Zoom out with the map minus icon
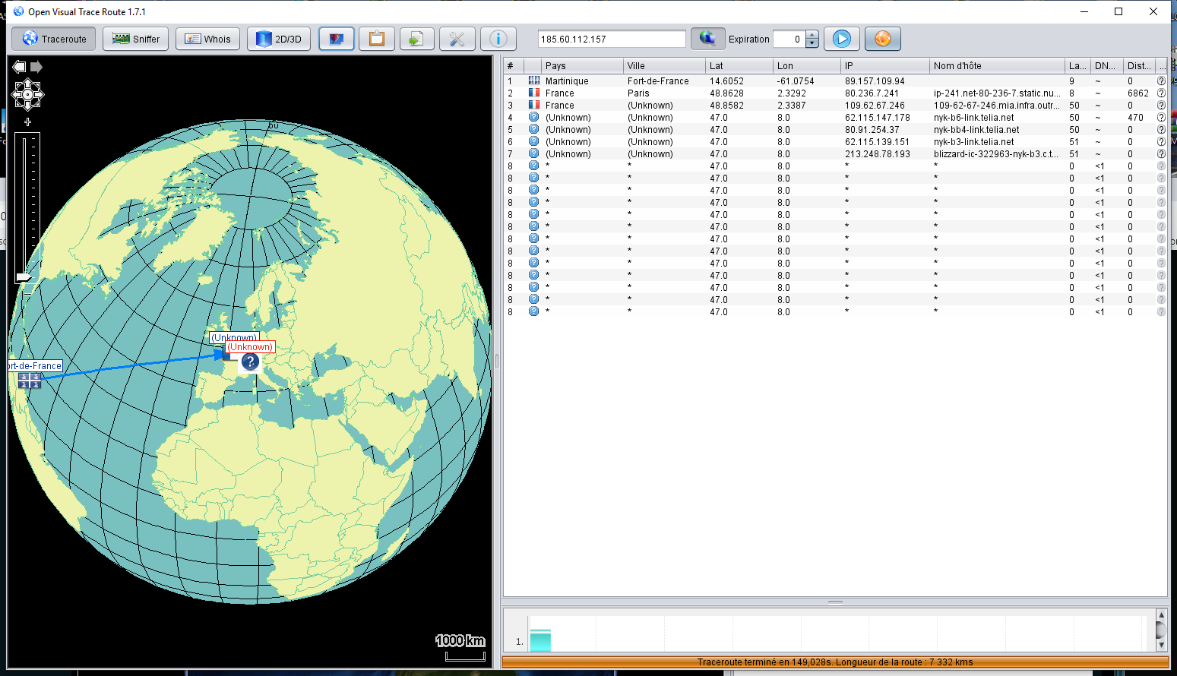Viewport: 1177px width, 676px height. point(27,294)
